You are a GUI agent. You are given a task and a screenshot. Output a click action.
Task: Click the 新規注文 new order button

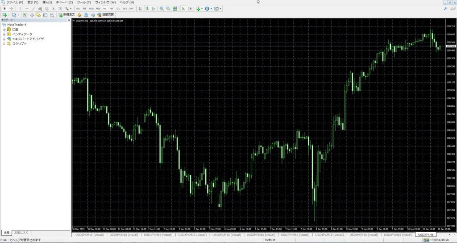tap(67, 15)
